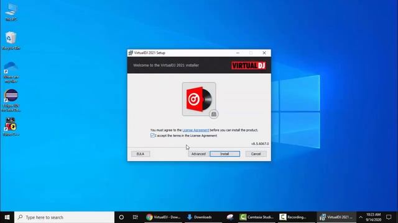Screen dimensions: 398x223
Task: Switch to Camtasia Studio taskbar item
Action: point(257,217)
